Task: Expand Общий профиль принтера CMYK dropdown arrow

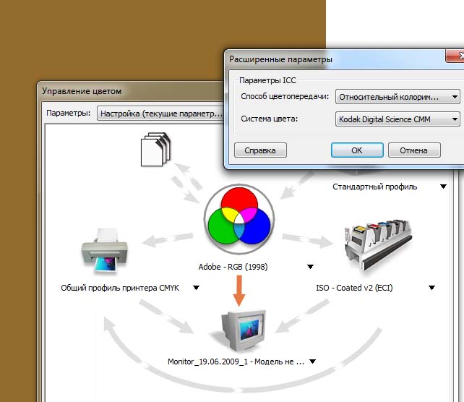Action: point(196,288)
